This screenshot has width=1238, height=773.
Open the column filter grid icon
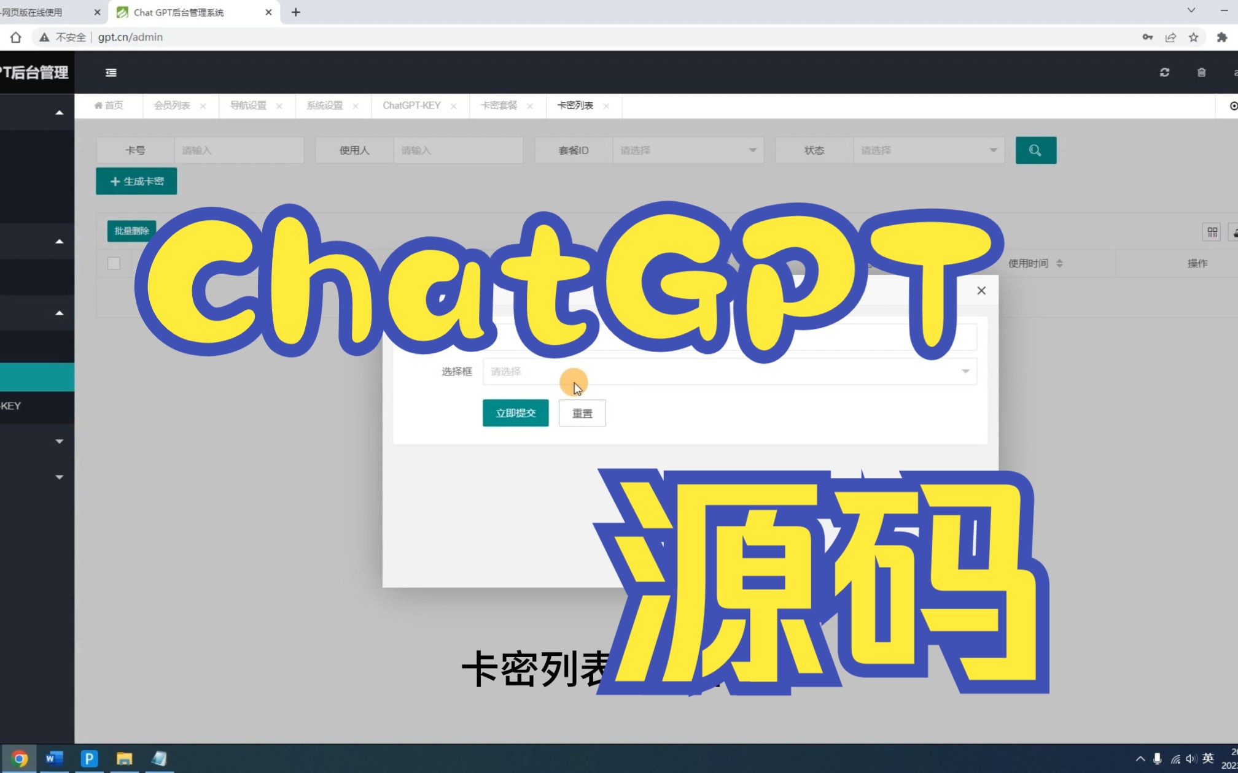1212,232
